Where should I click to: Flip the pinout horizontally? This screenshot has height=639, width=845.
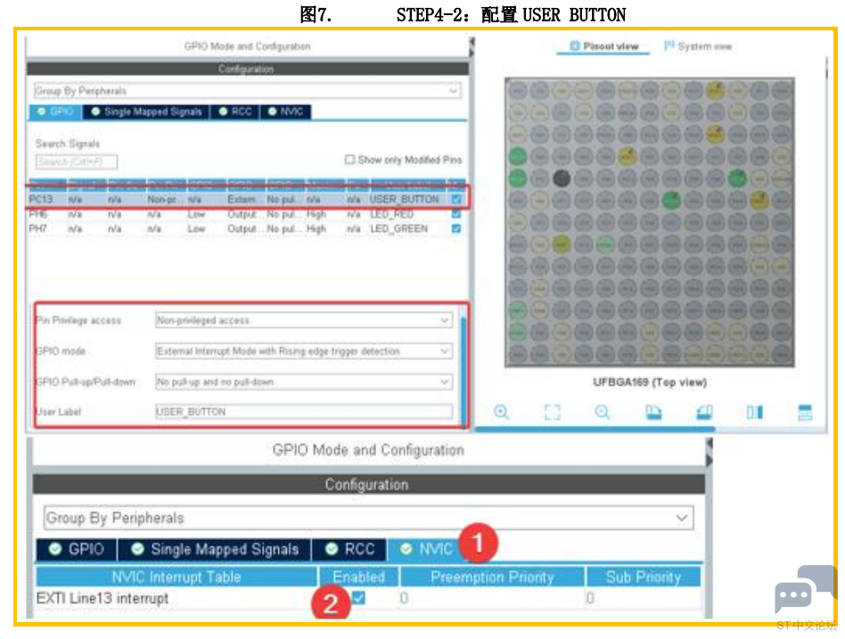click(x=754, y=412)
